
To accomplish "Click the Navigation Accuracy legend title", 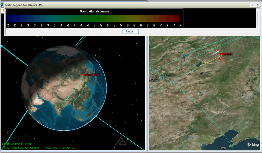I will click(x=94, y=11).
